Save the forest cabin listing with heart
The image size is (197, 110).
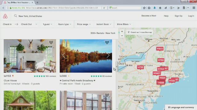[51, 95]
